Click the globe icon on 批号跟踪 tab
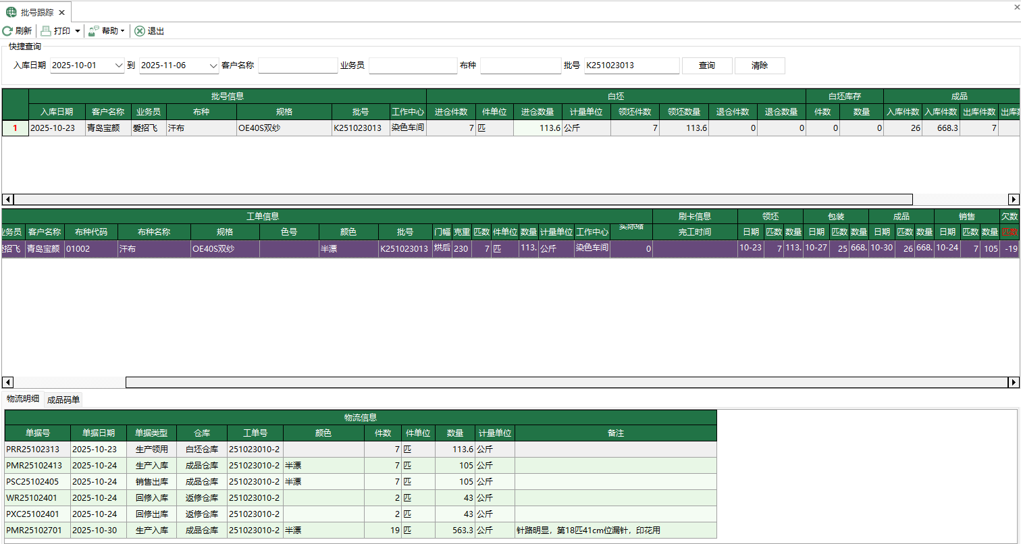Image resolution: width=1021 pixels, height=544 pixels. tap(11, 12)
